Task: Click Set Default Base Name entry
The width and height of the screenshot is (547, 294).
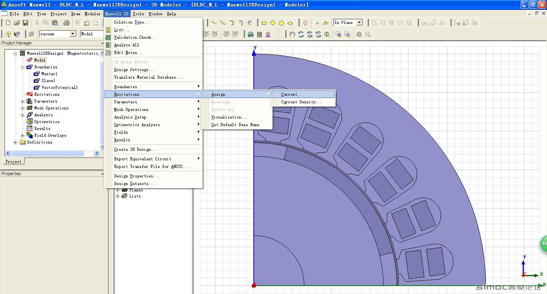Action: tap(237, 125)
